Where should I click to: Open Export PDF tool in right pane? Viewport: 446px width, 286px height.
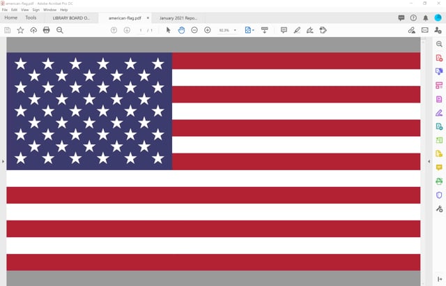(439, 126)
